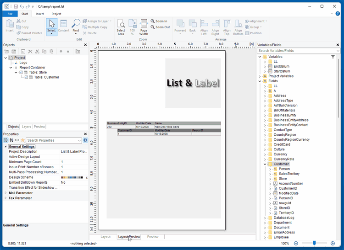Image resolution: width=344 pixels, height=250 pixels.
Task: Click Align Right in Arrange group
Action: tap(216, 27)
